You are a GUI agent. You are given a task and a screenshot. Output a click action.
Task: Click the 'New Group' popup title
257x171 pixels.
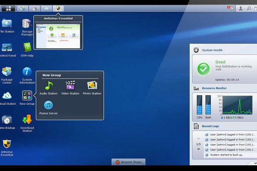tap(52, 75)
